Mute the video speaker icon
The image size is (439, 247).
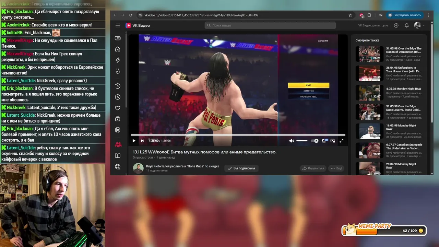pyautogui.click(x=292, y=141)
